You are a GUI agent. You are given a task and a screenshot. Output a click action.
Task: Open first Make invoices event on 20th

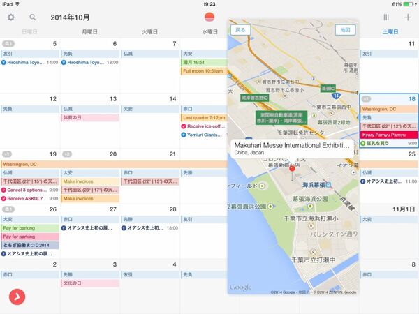(90, 181)
